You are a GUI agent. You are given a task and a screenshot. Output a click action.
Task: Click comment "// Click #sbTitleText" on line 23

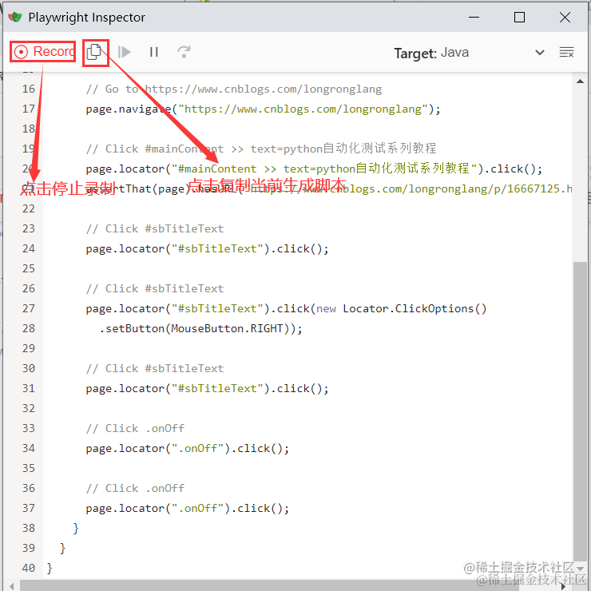click(154, 228)
